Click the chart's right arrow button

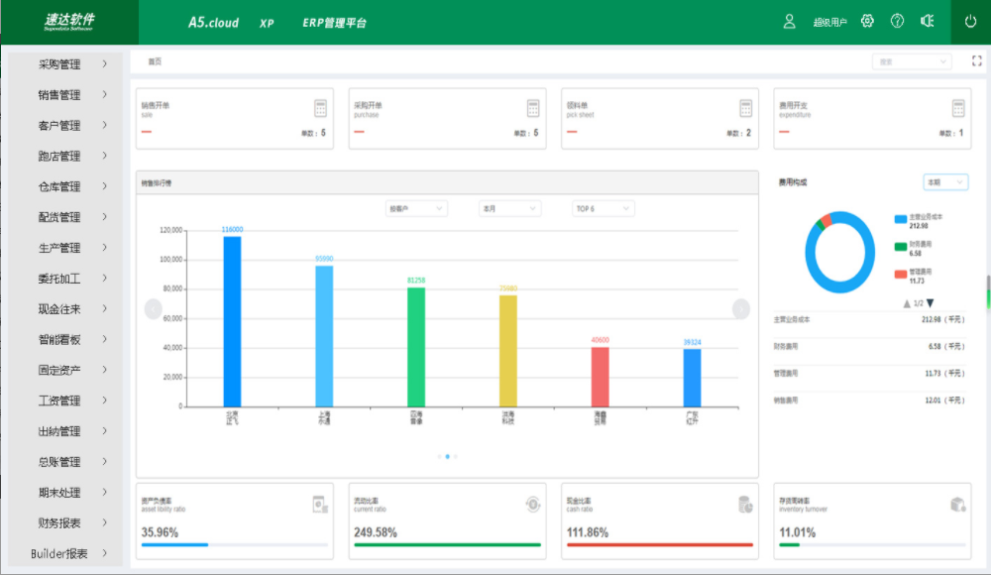pos(741,309)
